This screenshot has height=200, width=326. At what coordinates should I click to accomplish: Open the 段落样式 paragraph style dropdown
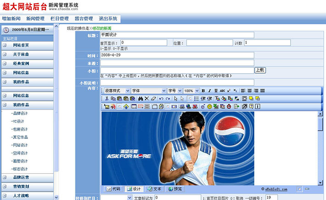[117, 91]
